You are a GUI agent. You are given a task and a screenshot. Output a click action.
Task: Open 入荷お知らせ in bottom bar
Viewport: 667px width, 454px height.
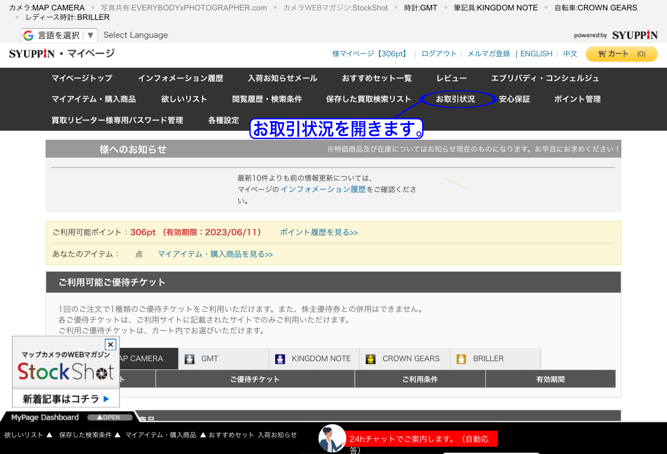277,435
